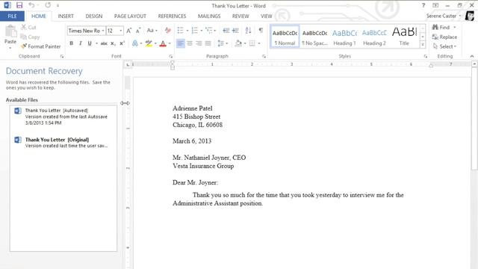This screenshot has width=478, height=269.
Task: Redo the last action
Action: (48, 5)
